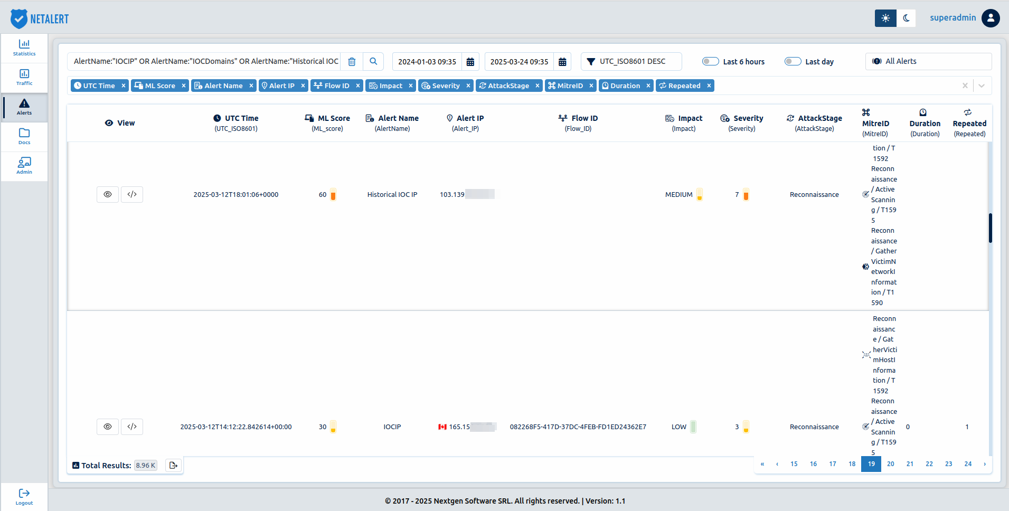
Task: Select the highlighted page 19
Action: tap(871, 464)
